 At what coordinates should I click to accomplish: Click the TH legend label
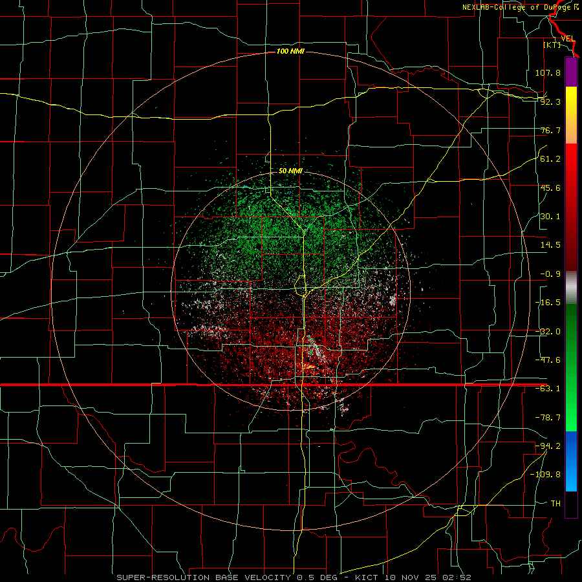555,503
